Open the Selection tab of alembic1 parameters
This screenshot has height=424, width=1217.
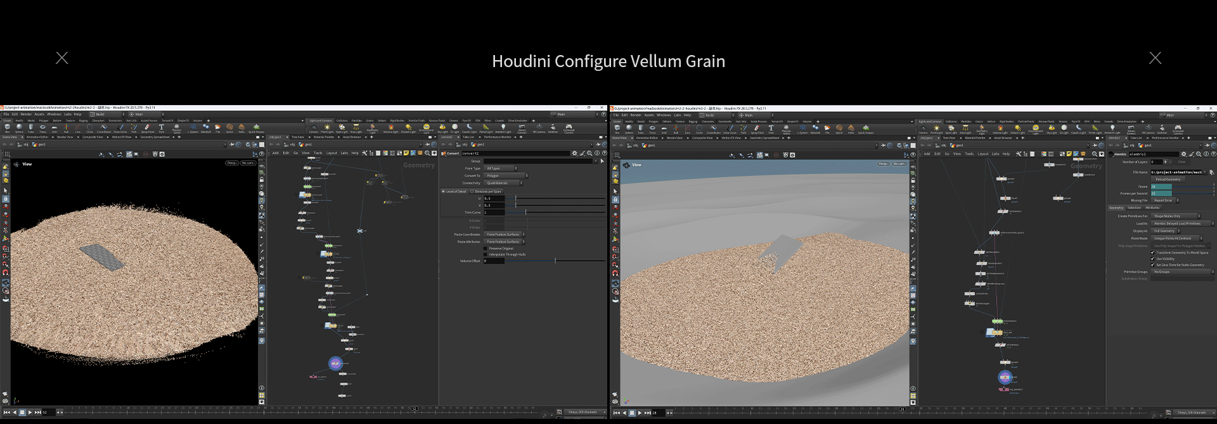pos(1134,208)
